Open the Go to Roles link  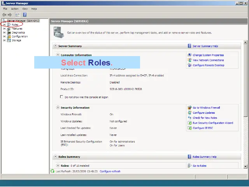[x=200, y=166]
